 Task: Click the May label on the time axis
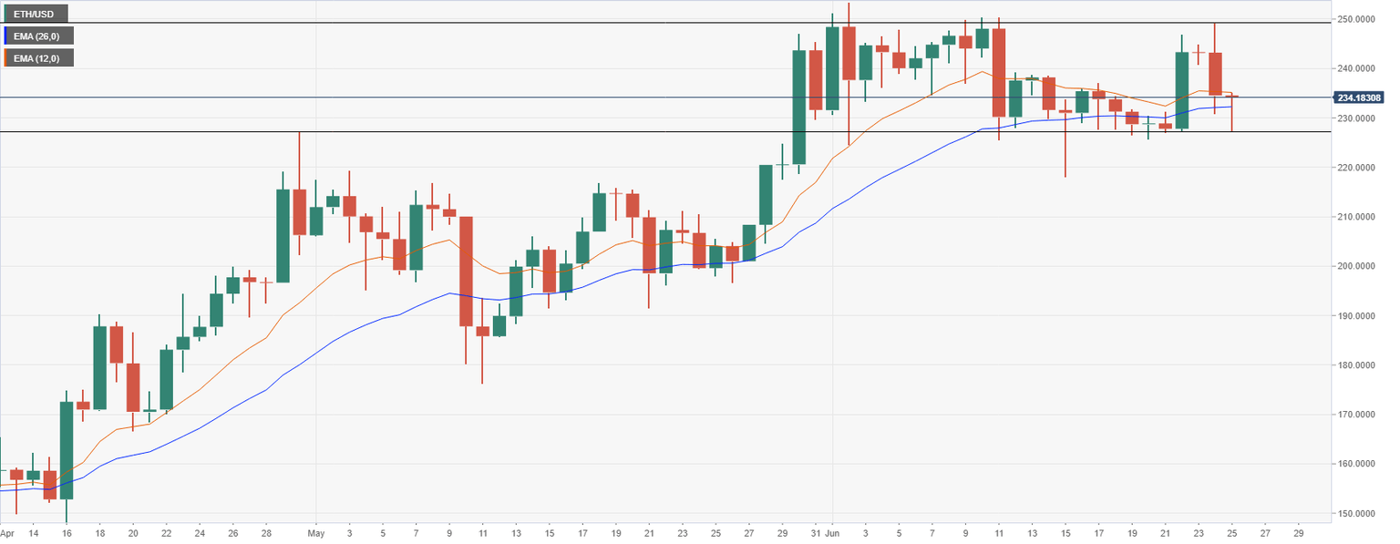click(314, 534)
